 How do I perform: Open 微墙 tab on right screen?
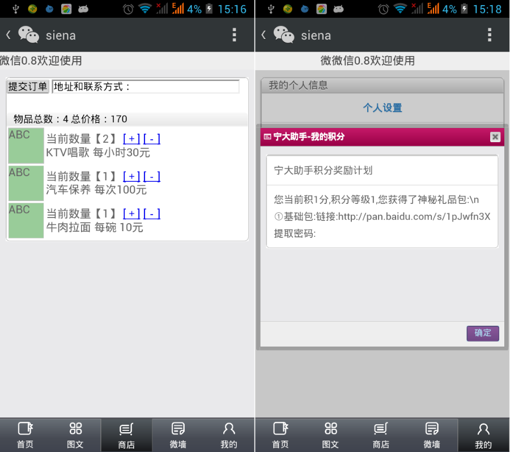tap(432, 435)
